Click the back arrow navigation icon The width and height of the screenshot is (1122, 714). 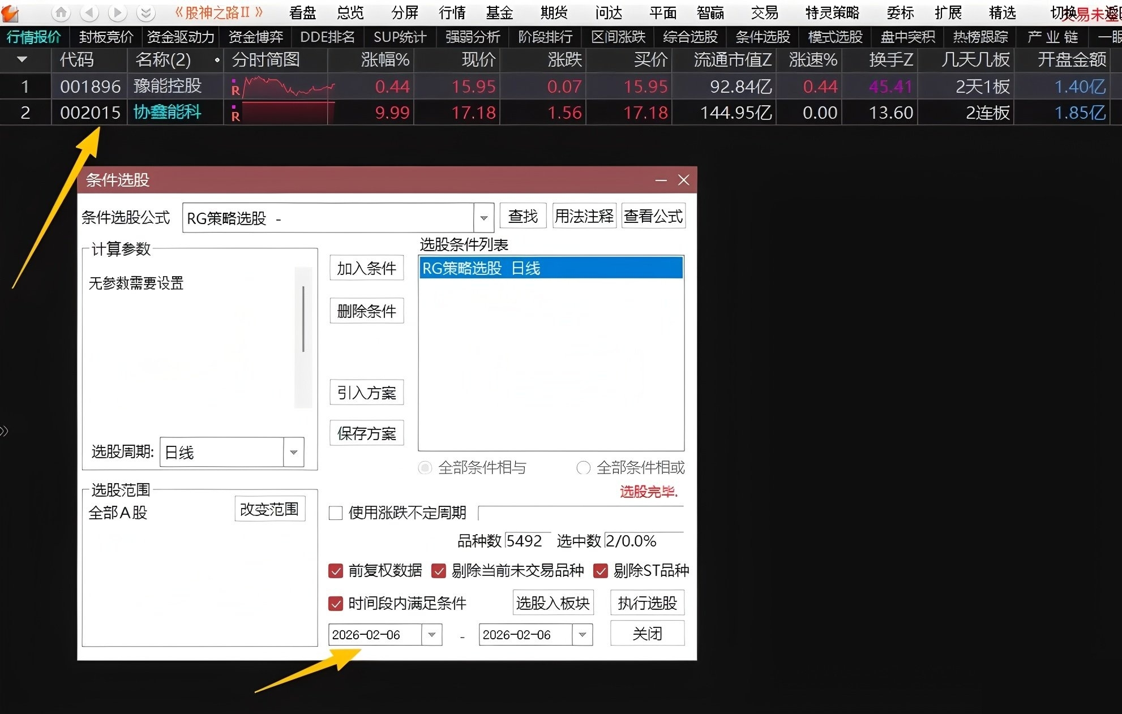[x=89, y=12]
